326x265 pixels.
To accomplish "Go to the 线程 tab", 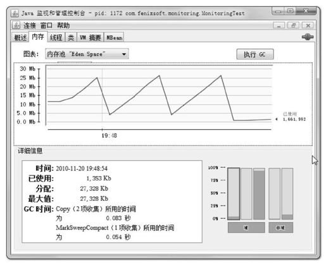I will 56,38.
